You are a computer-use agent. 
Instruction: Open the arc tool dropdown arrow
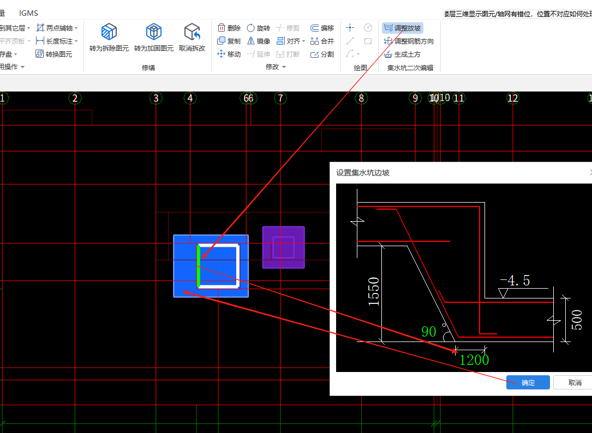[x=358, y=54]
